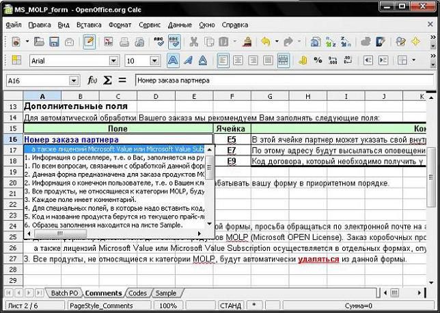Open the Function Wizard icon
This screenshot has width=440, height=313.
pyautogui.click(x=93, y=80)
